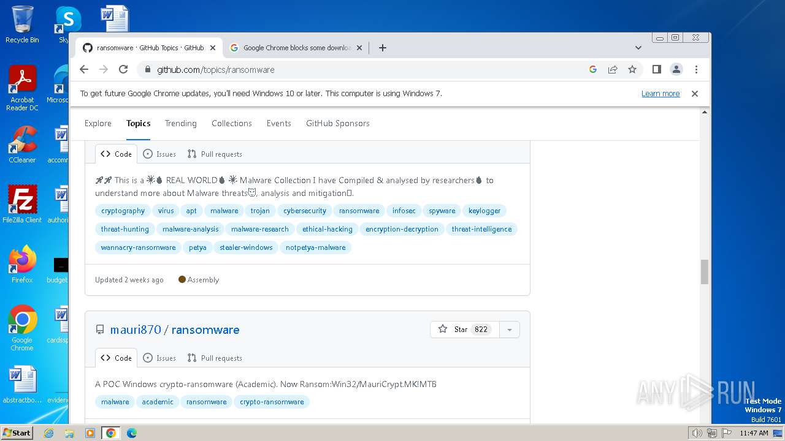Open Internet Explorer from the taskbar
The height and width of the screenshot is (441, 785).
tap(49, 433)
